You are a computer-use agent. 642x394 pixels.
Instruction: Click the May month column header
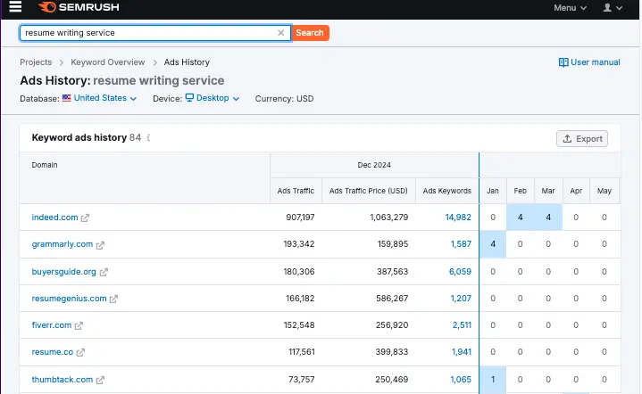(x=604, y=191)
